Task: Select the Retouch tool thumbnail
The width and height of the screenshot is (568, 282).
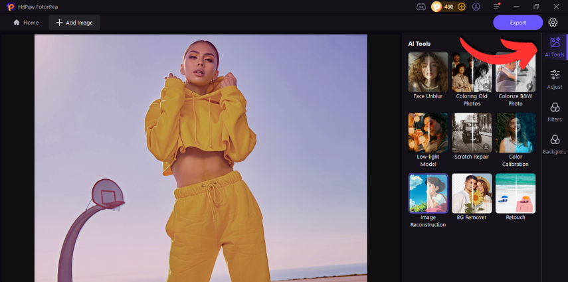Action: [515, 193]
